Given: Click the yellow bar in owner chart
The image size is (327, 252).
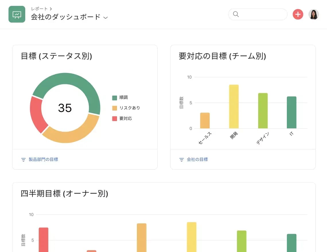Looking at the screenshot, I should (x=192, y=237).
